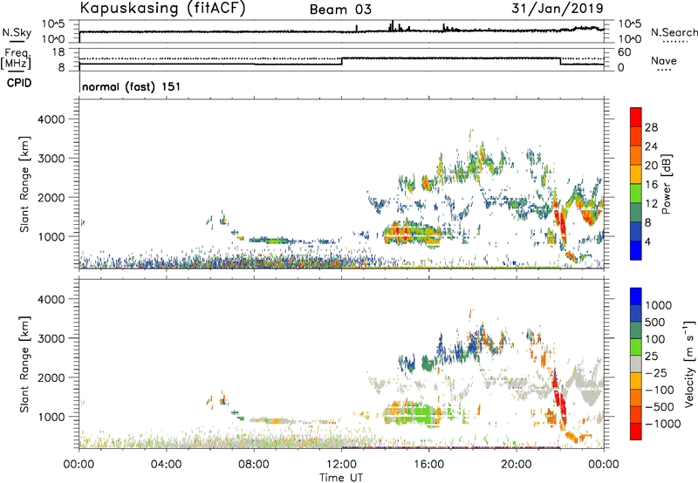Click the '−1000' Velocity color bar label
Viewport: 698px width, 483px height.
(x=663, y=424)
